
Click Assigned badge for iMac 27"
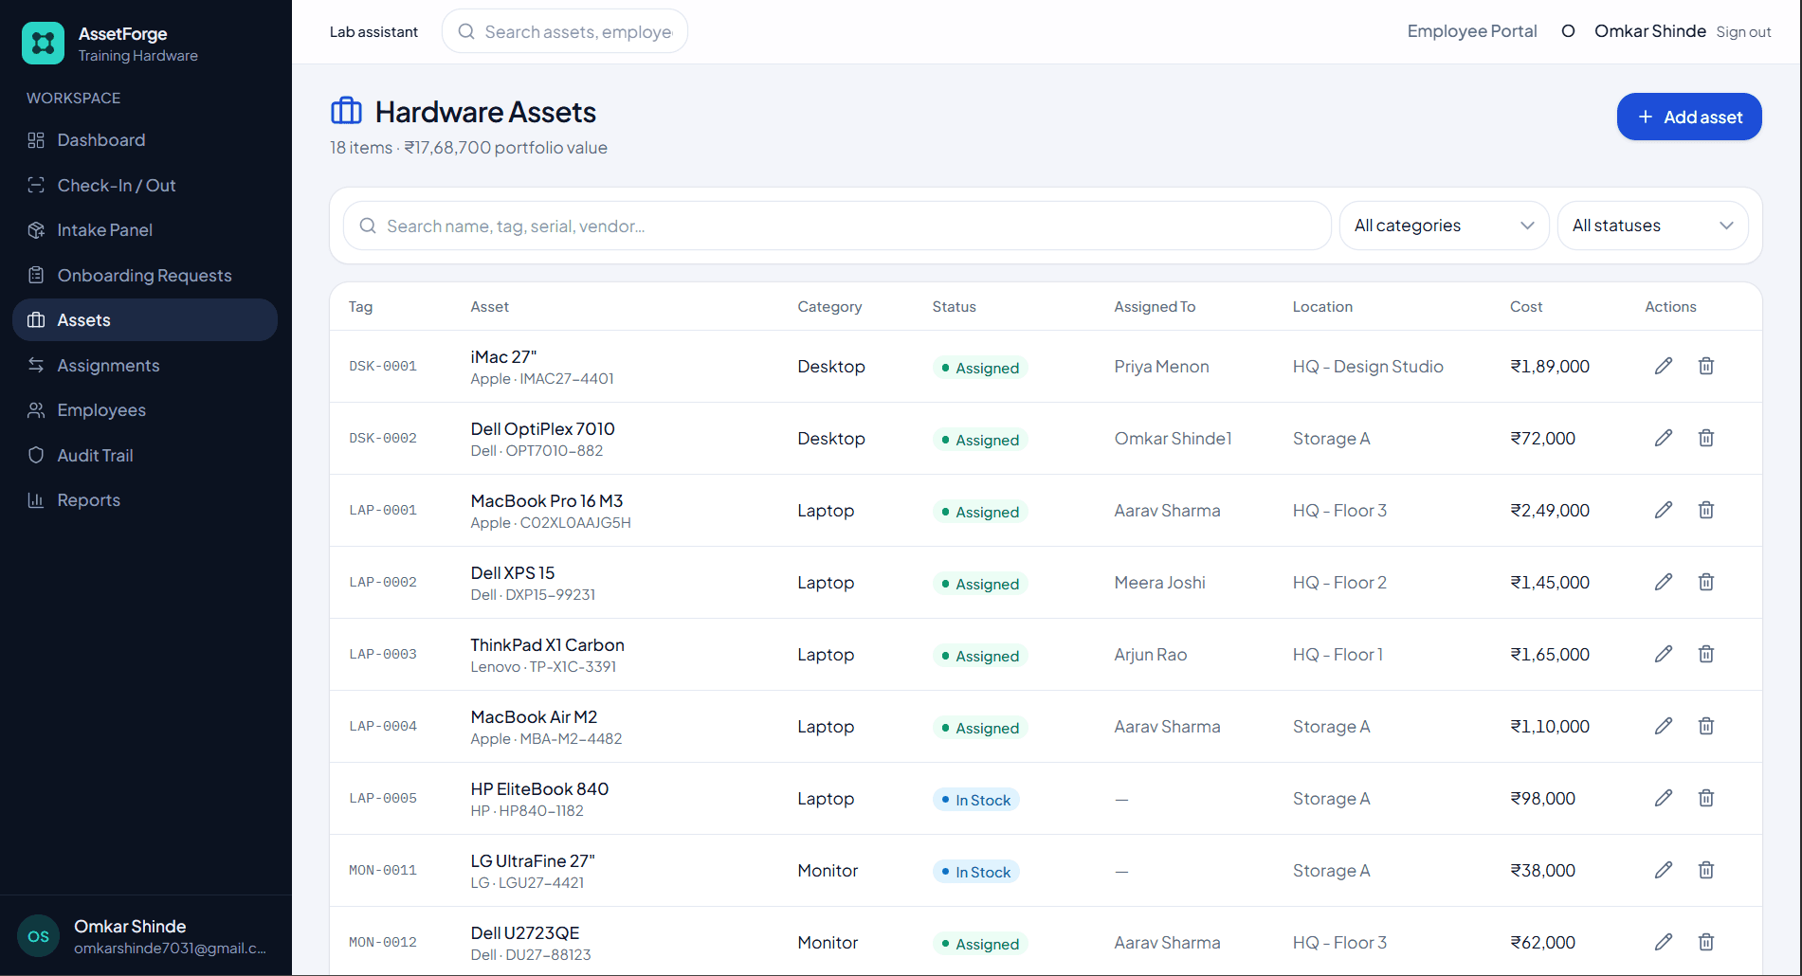980,368
